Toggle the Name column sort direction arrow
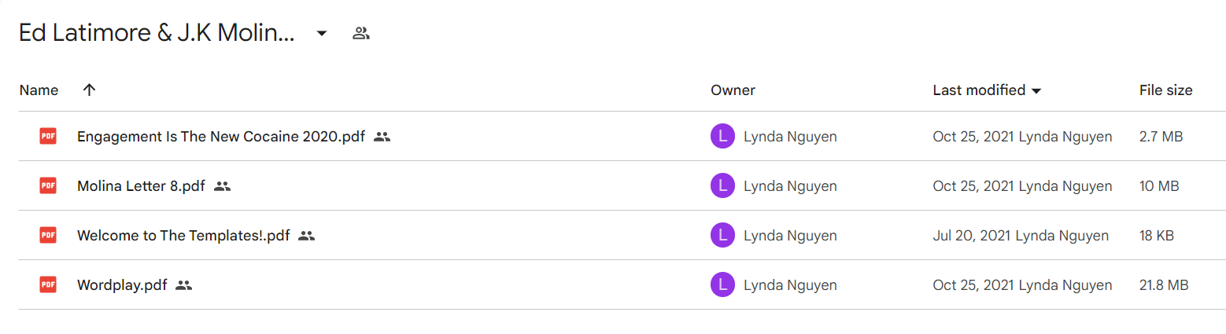 89,90
